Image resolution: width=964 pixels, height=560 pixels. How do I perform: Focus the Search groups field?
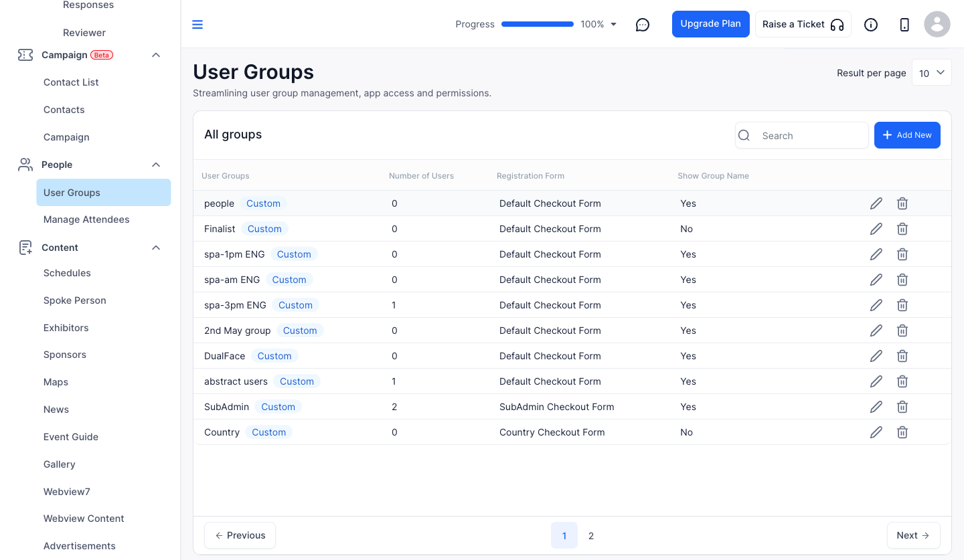(x=802, y=135)
